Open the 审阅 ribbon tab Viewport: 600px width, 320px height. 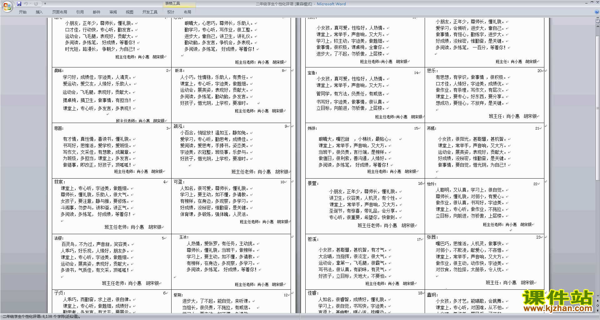tap(113, 12)
